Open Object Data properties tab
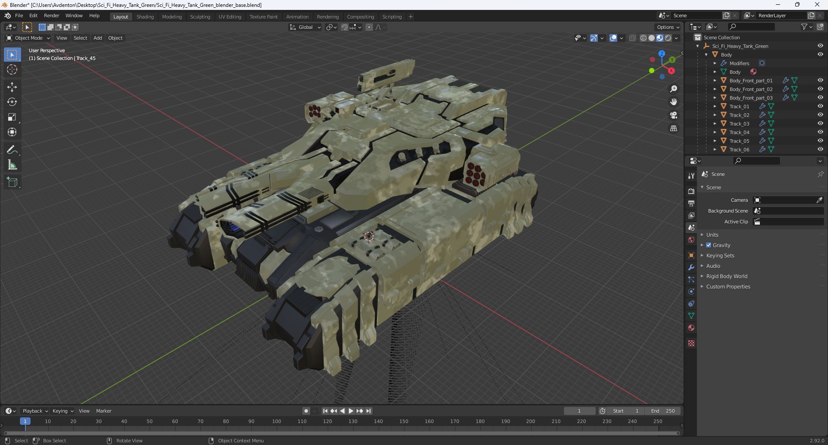Viewport: 828px width, 445px height. (691, 316)
